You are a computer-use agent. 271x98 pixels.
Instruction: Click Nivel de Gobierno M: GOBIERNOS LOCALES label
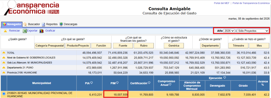[x=31, y=58]
